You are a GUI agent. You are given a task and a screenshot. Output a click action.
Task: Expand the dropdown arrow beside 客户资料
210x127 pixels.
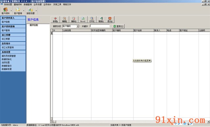11,11
